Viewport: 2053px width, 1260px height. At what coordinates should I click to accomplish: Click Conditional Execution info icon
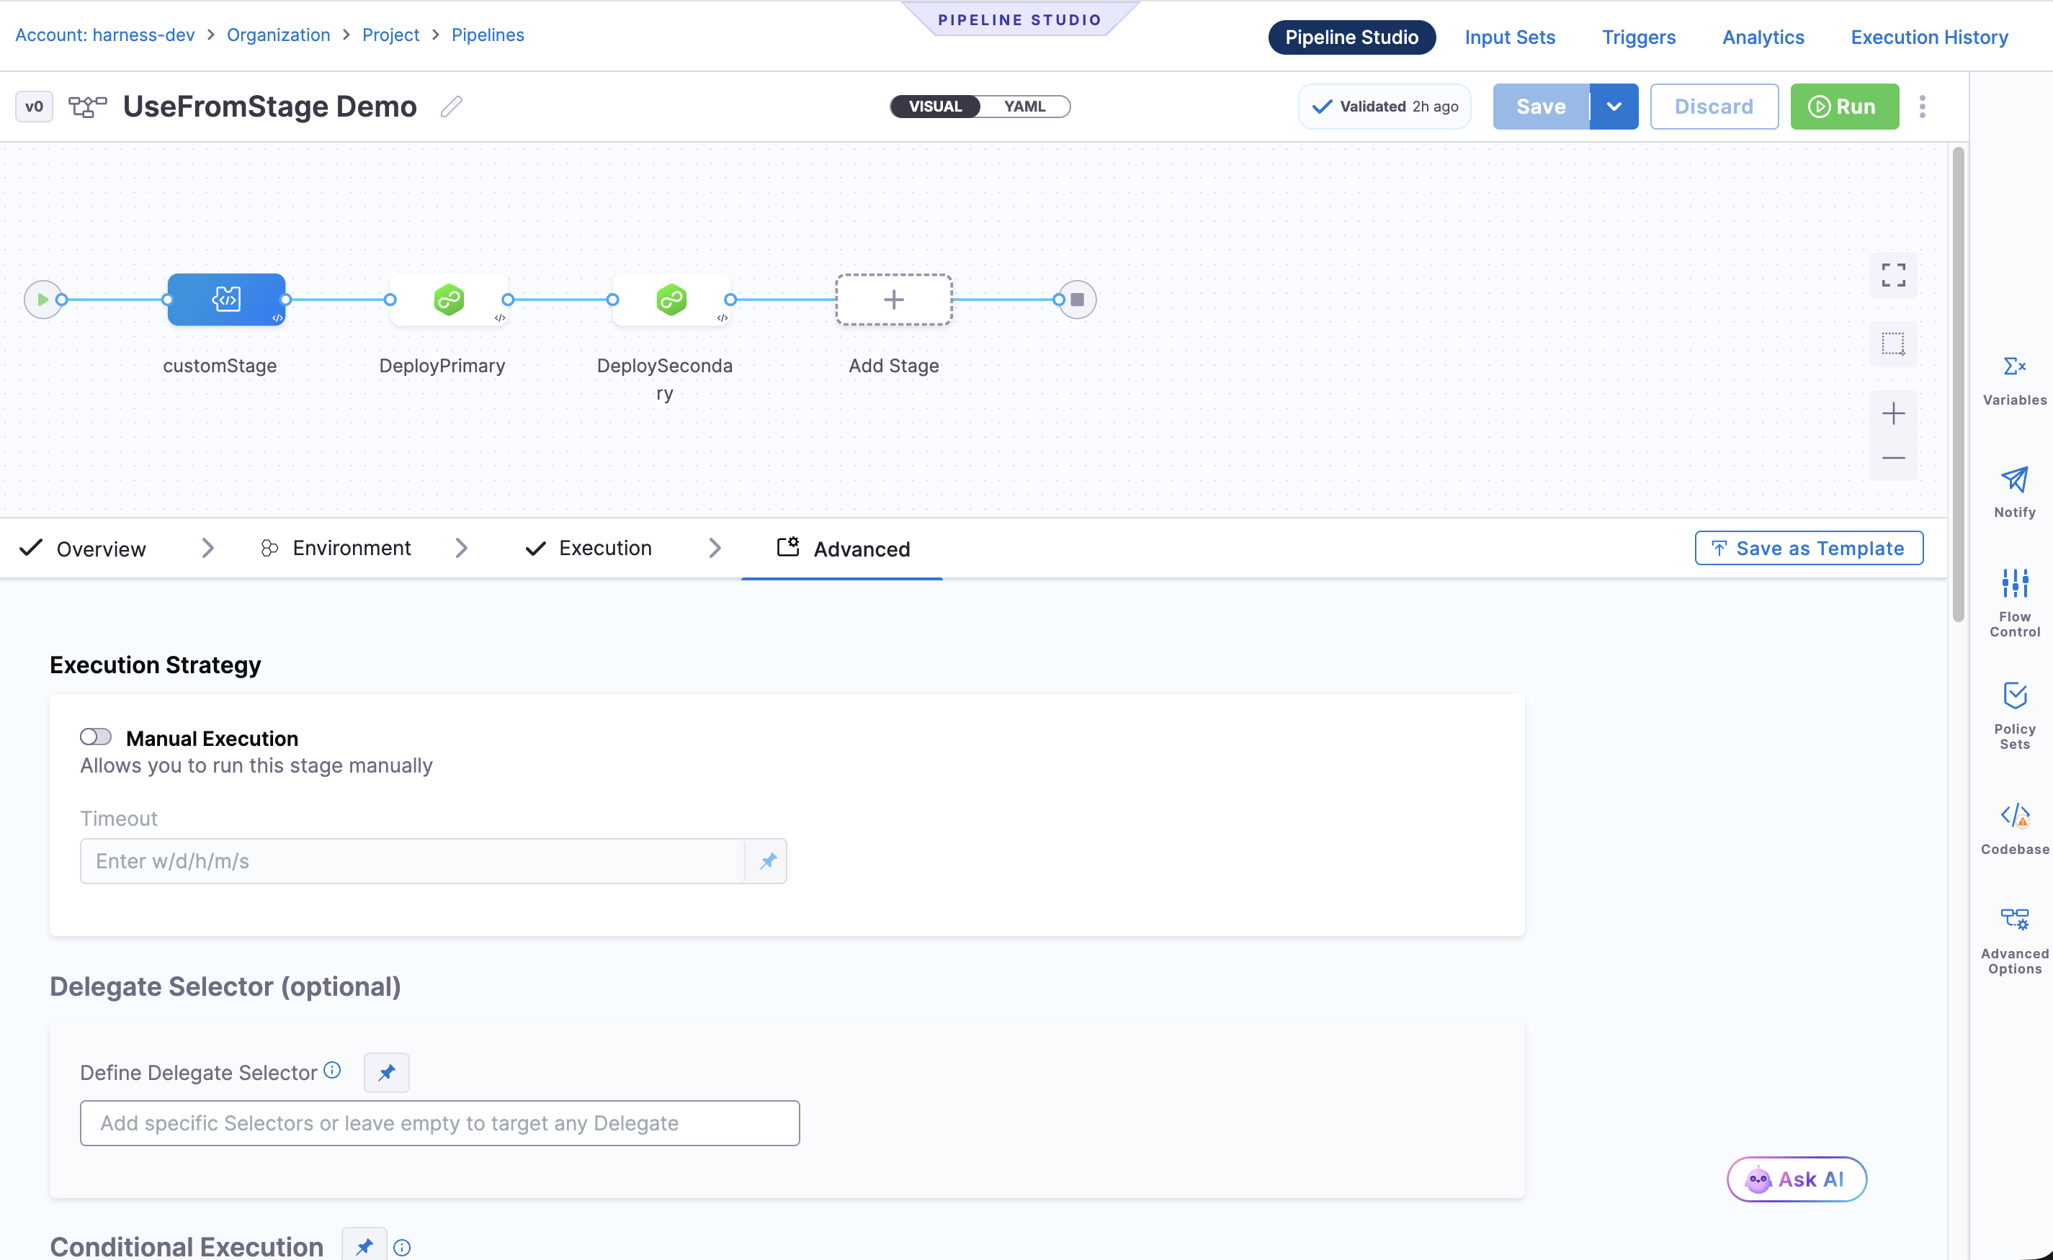pos(402,1248)
